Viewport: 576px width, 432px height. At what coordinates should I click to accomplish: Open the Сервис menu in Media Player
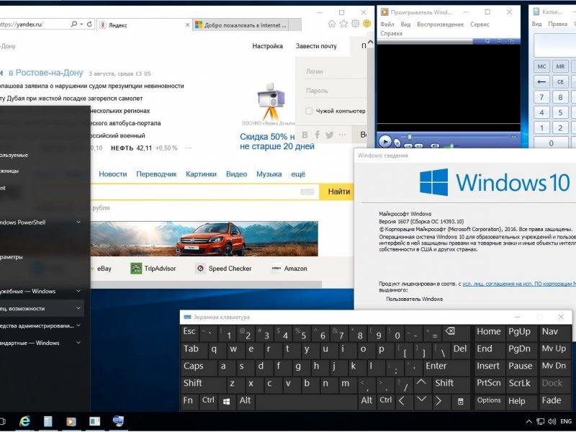click(480, 24)
